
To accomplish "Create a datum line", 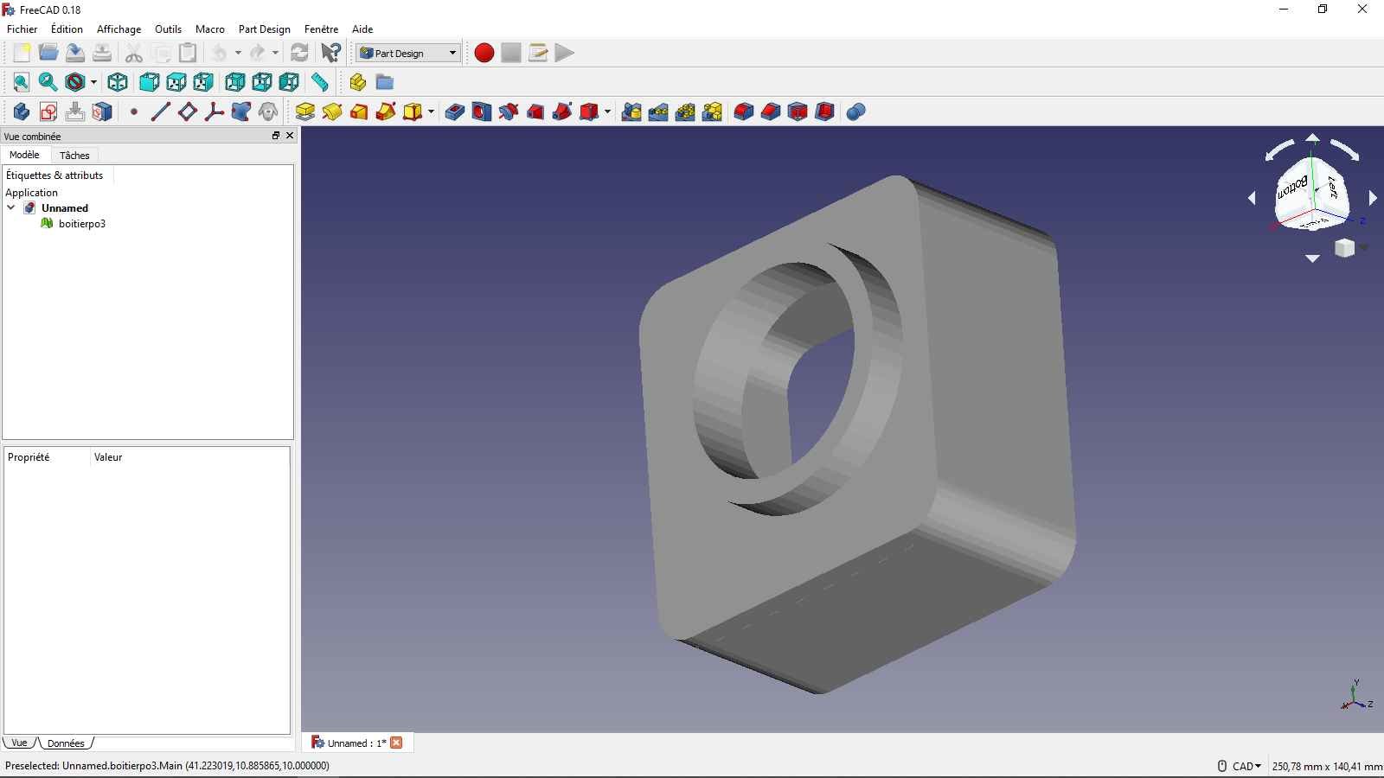I will click(160, 112).
